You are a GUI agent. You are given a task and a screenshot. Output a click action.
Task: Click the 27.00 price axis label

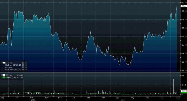[184, 28]
